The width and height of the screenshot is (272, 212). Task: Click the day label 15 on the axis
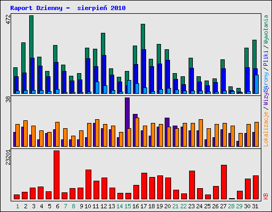tap(127, 206)
